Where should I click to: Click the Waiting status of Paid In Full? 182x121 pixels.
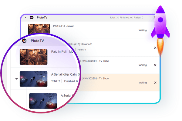[143, 30]
